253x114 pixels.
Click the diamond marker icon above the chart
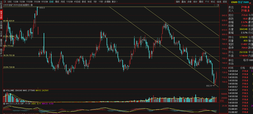[x=215, y=5]
